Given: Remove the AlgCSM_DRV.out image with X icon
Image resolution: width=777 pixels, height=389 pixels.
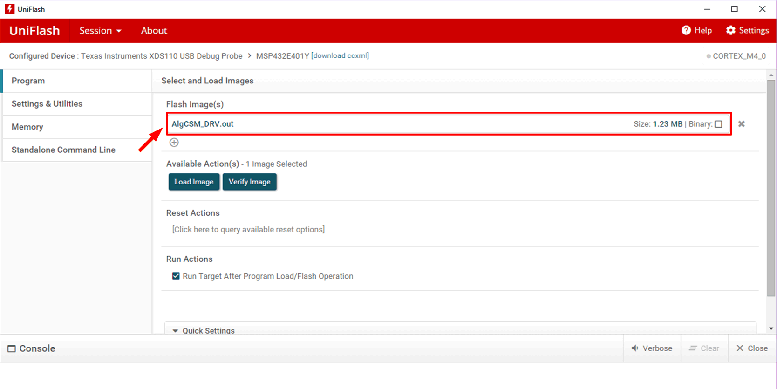Looking at the screenshot, I should 741,124.
